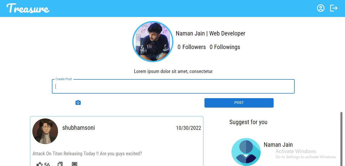This screenshot has height=166, width=345.
Task: Click the Lorem ipsum bio text
Action: pos(173,71)
